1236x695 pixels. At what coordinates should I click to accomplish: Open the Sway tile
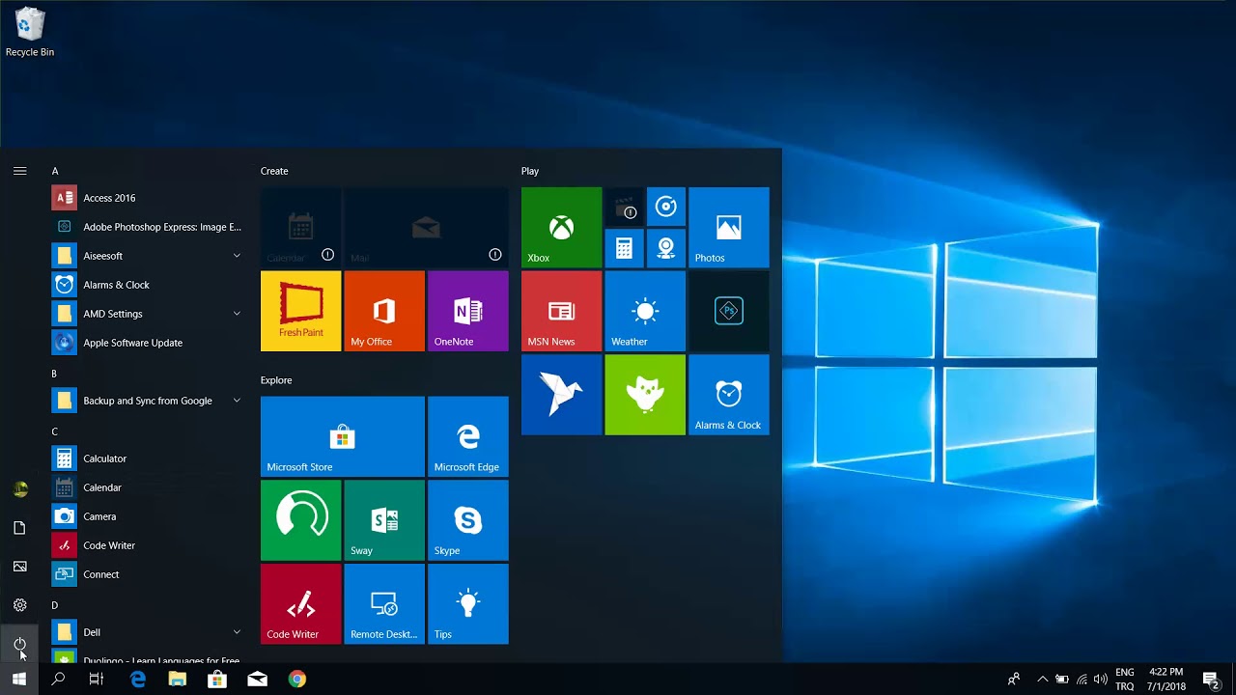click(x=384, y=520)
